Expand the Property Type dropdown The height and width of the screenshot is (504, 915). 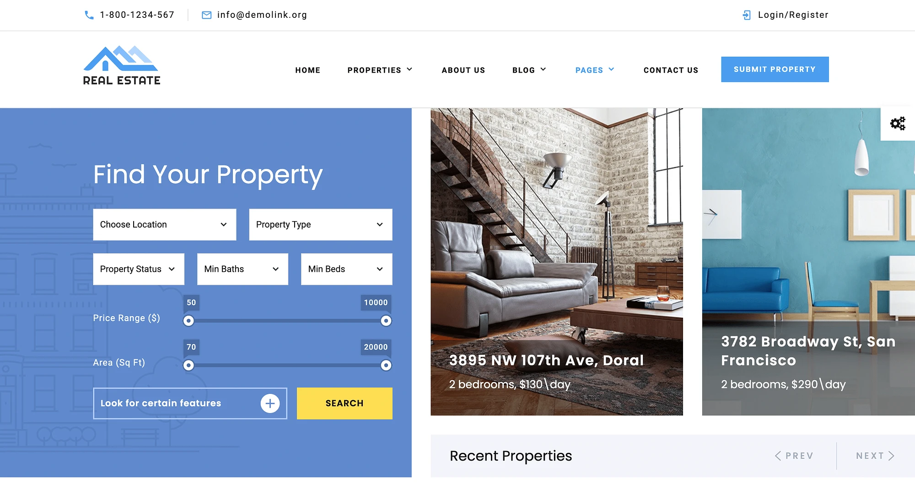click(x=320, y=224)
